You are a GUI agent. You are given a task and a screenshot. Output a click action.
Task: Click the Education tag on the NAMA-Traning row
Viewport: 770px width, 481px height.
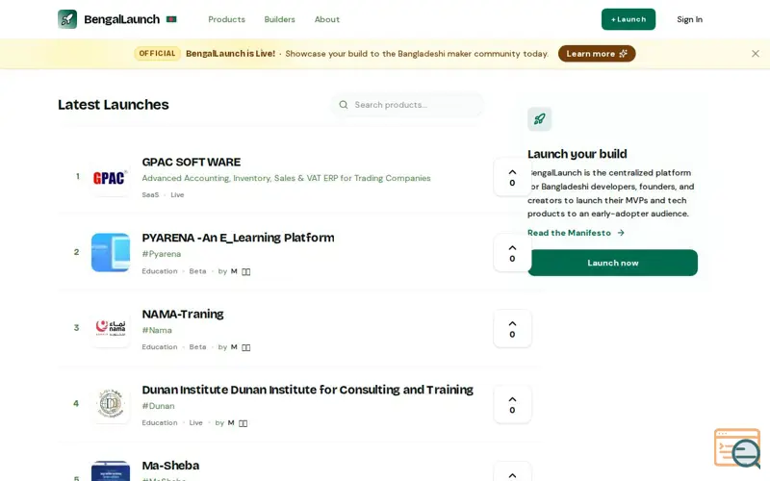160,347
